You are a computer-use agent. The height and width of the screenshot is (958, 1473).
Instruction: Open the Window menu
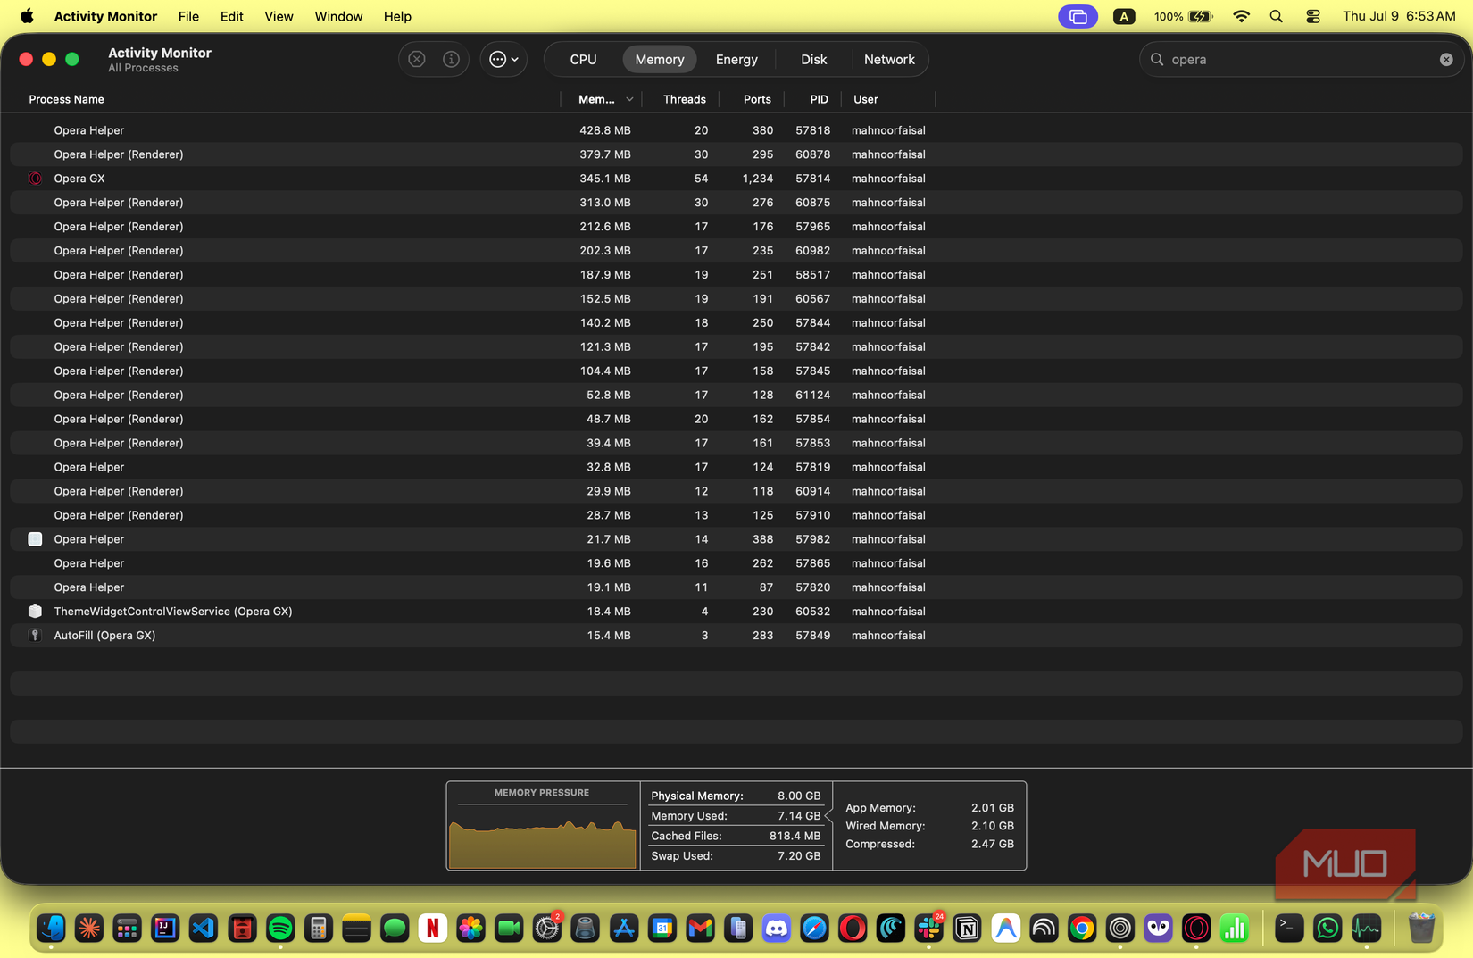(x=338, y=16)
